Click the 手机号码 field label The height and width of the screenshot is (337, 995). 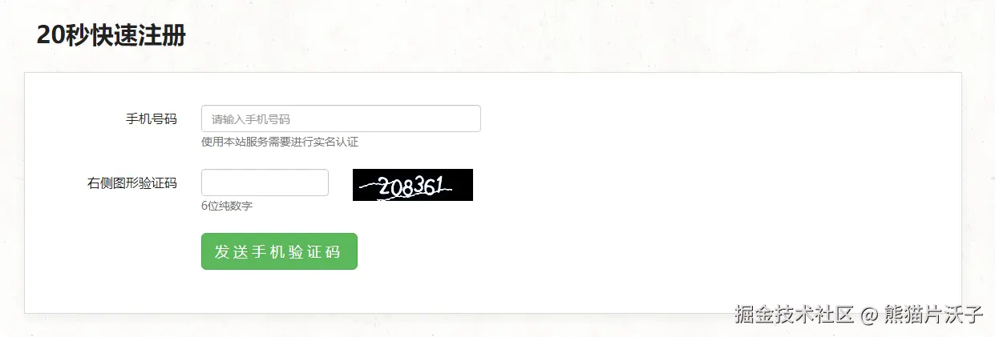coord(152,118)
